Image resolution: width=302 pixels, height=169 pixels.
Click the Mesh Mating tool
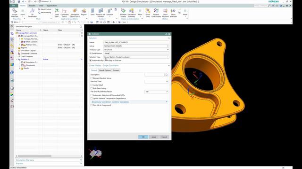(x=45, y=13)
